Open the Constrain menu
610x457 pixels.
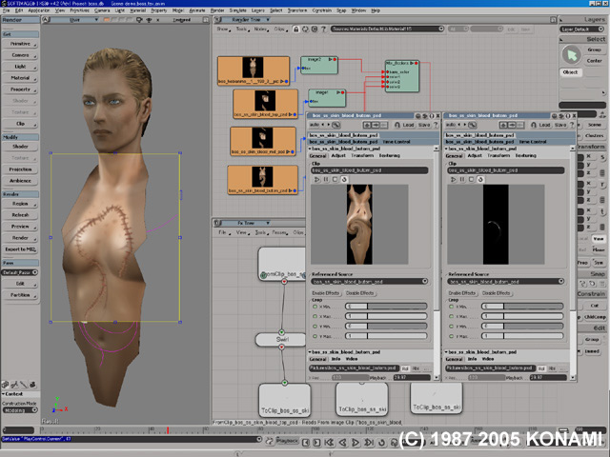pyautogui.click(x=322, y=10)
